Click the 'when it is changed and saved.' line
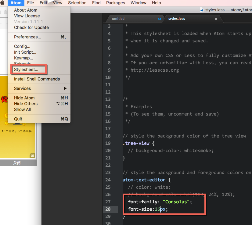 (x=167, y=41)
